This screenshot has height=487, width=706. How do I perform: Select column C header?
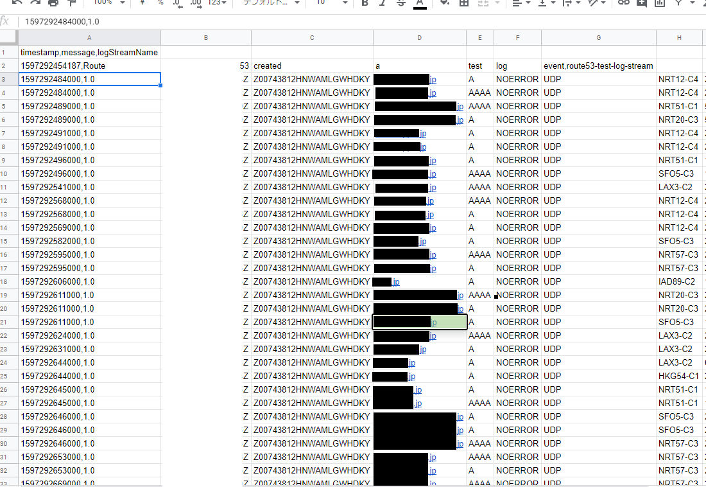tap(312, 38)
